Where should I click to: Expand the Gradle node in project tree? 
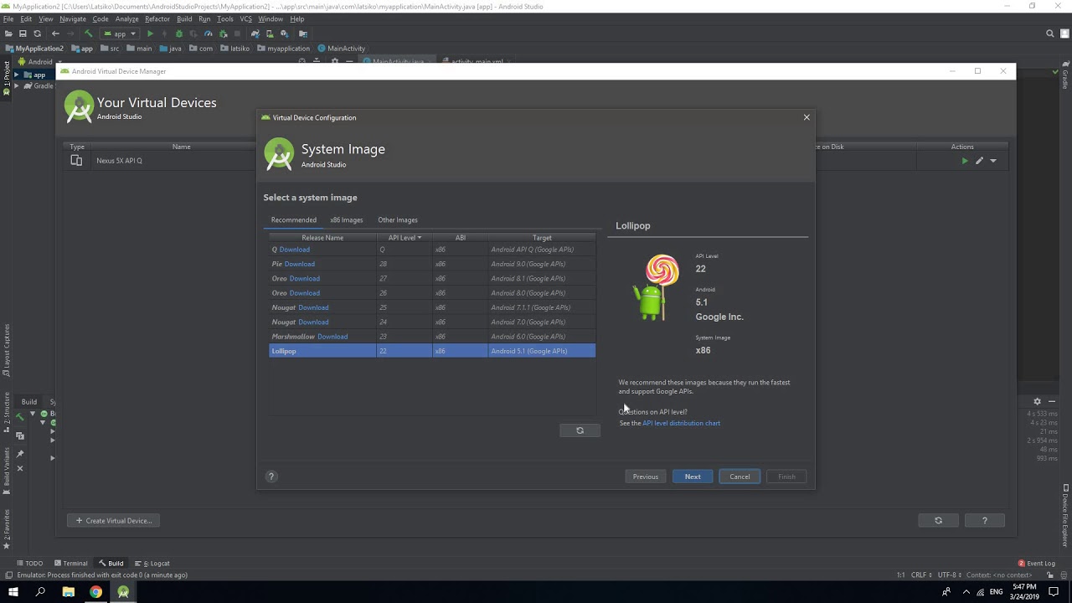[16, 85]
